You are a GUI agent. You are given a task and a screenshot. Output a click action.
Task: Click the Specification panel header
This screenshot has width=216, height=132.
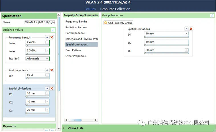click(29, 16)
